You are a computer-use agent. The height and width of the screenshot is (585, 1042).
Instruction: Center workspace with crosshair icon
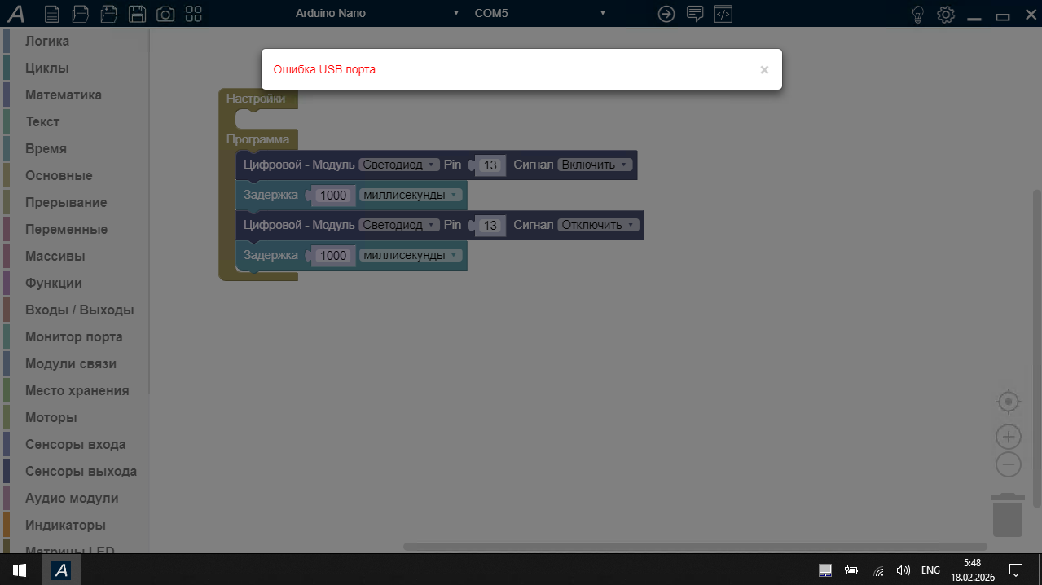click(1009, 402)
